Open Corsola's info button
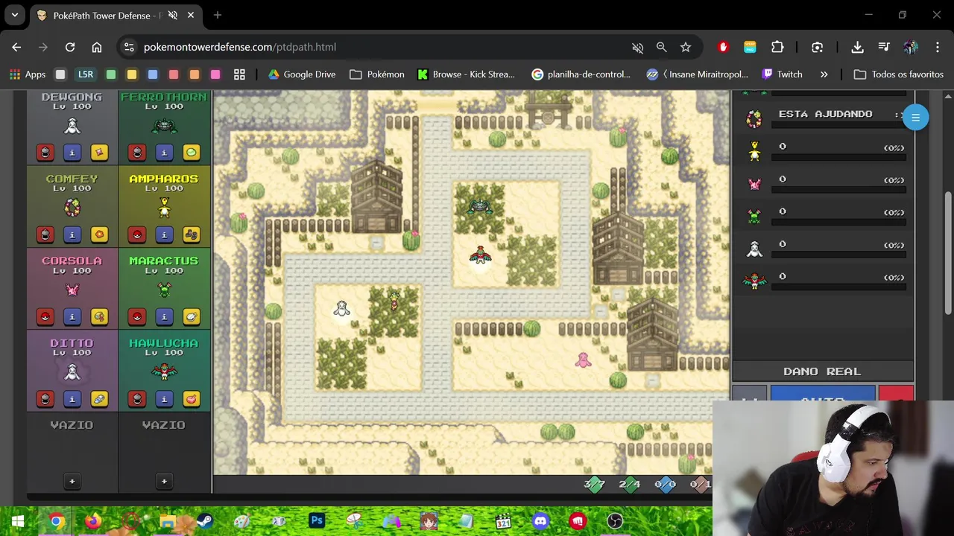954x536 pixels. pyautogui.click(x=72, y=317)
